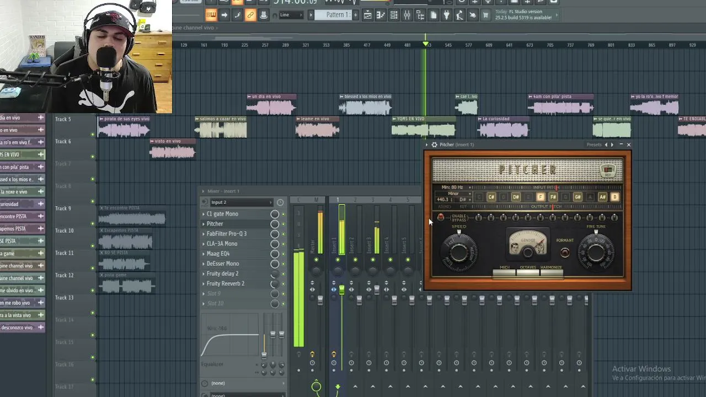
Task: Expand the CLA-3A Mono slot arrow
Action: pyautogui.click(x=204, y=244)
